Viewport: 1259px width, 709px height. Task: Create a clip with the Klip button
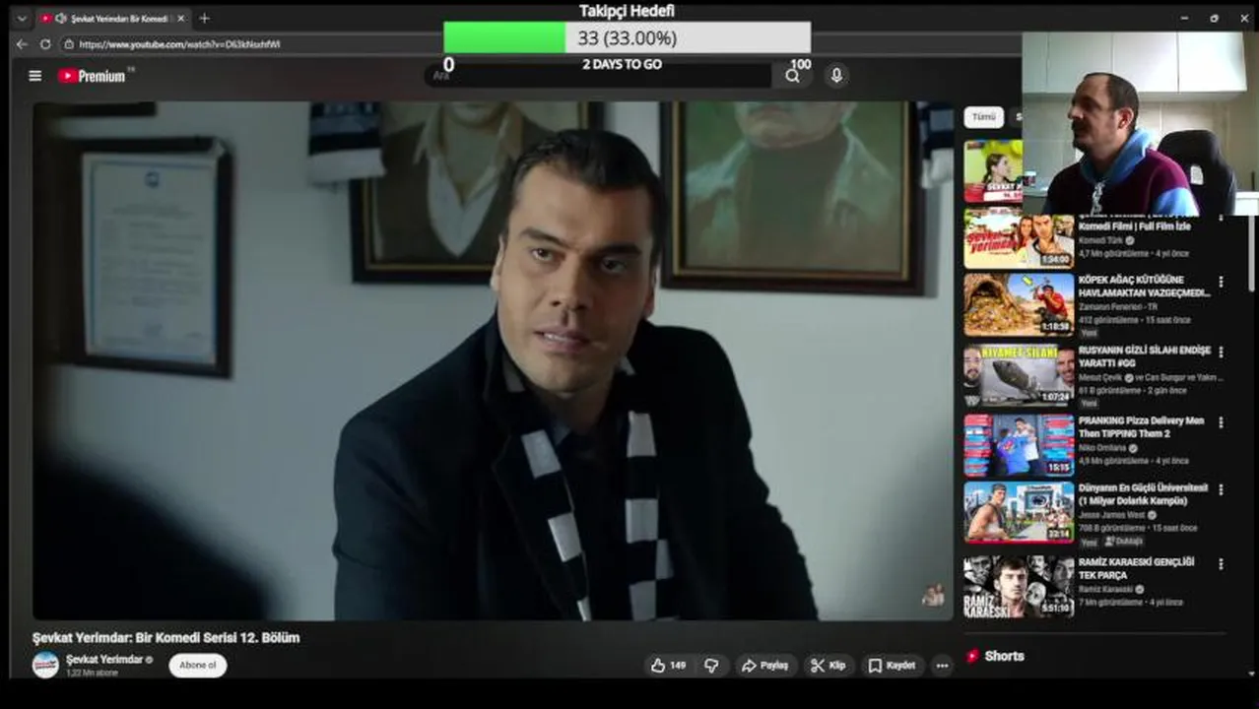pos(828,666)
